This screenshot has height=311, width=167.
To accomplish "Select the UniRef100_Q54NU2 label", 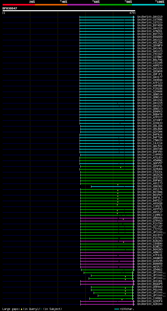I will (150, 270).
